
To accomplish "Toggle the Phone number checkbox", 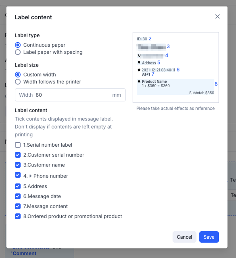I will 18,175.
